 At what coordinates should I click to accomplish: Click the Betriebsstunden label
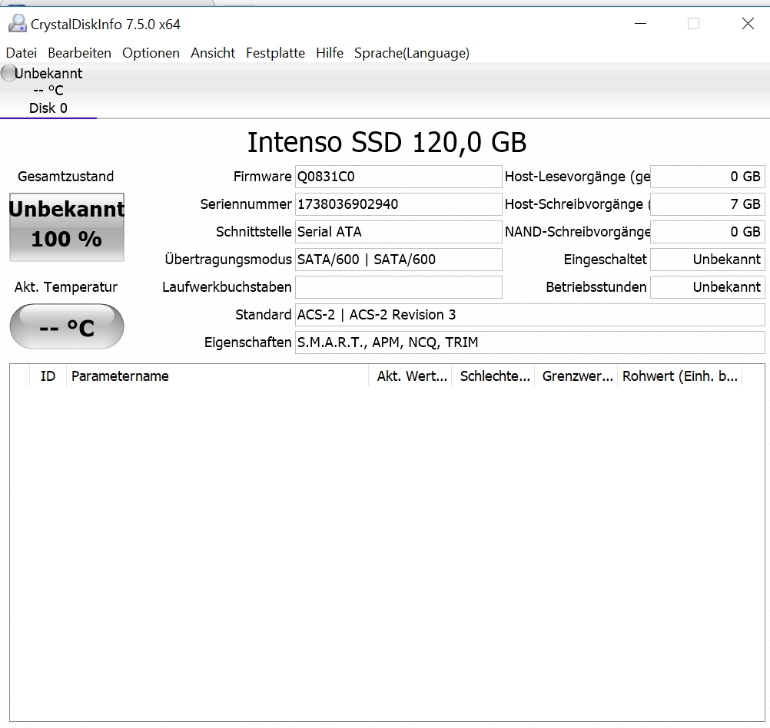(x=596, y=287)
